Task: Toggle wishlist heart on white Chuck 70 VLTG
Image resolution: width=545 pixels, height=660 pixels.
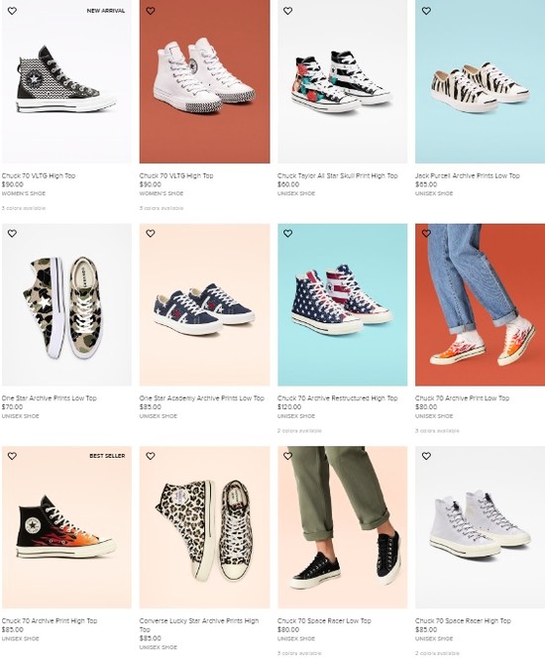Action: point(151,11)
